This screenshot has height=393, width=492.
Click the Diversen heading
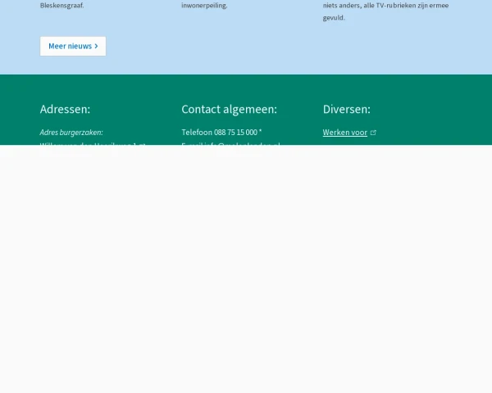pos(346,109)
